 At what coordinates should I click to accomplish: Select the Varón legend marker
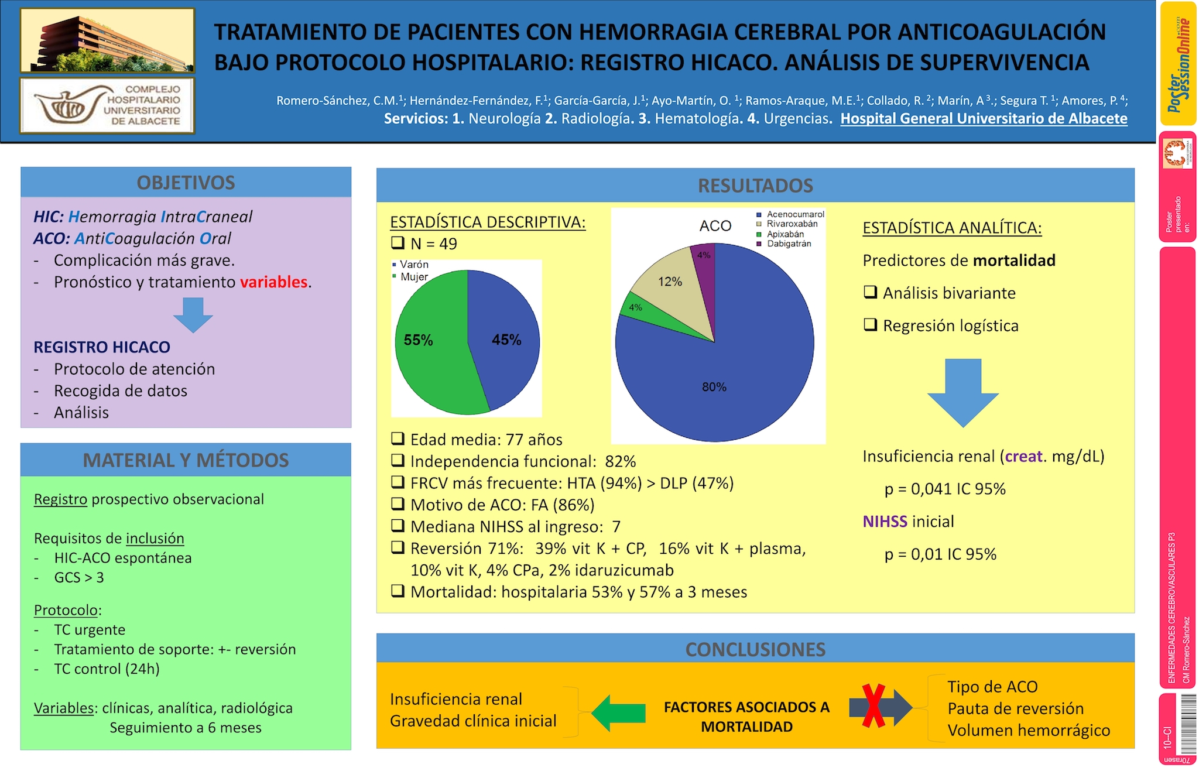pos(395,265)
